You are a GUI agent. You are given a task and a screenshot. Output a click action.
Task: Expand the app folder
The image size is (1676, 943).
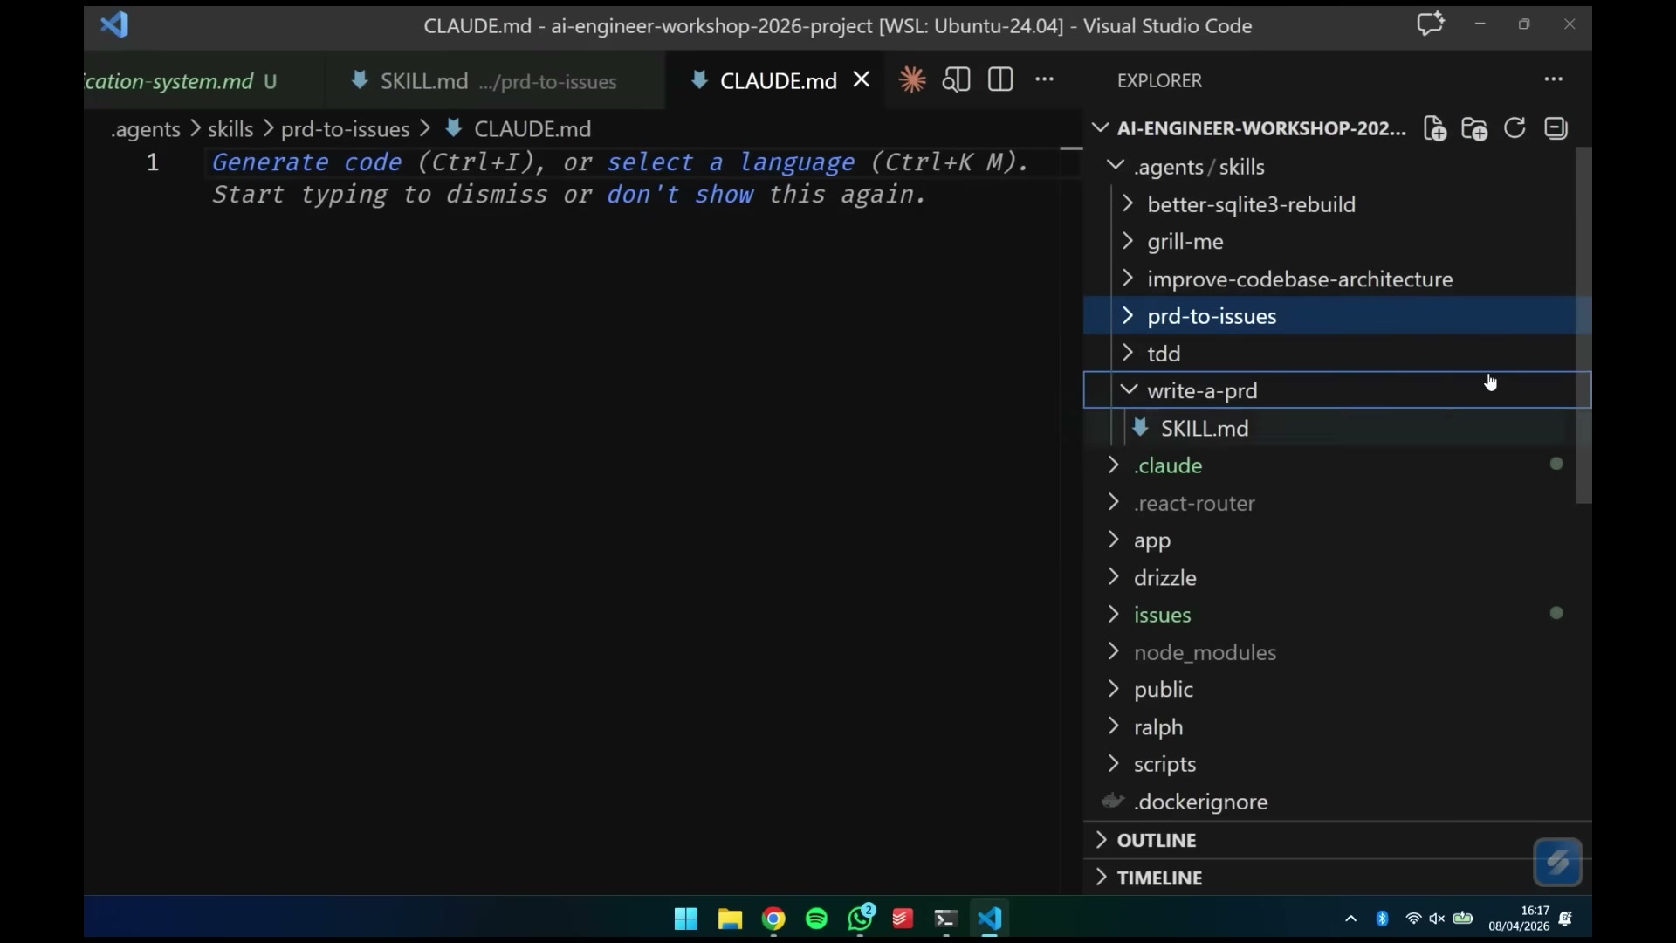[x=1336, y=540]
